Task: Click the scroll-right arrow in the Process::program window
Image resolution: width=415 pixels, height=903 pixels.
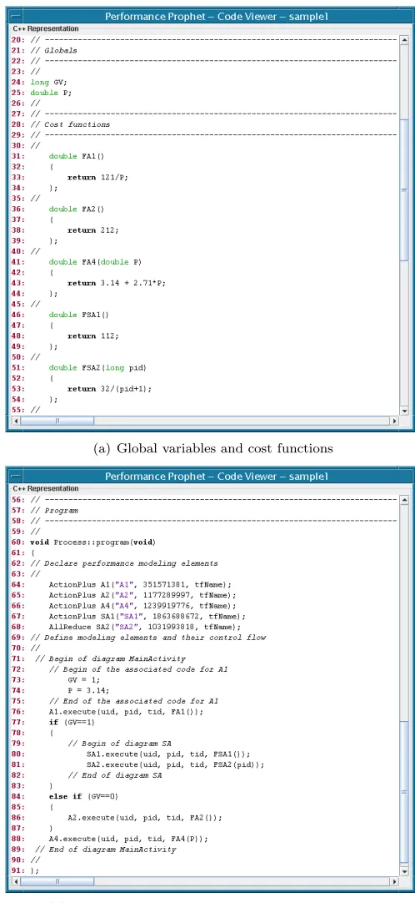Action: 394,881
